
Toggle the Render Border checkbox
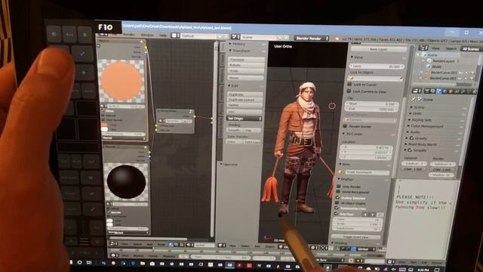click(345, 126)
